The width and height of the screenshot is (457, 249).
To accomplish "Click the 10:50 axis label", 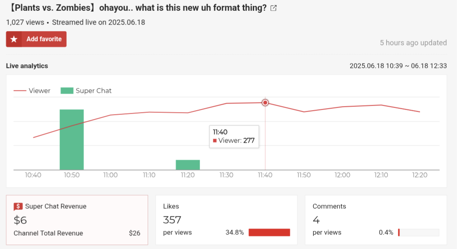I will (72, 175).
